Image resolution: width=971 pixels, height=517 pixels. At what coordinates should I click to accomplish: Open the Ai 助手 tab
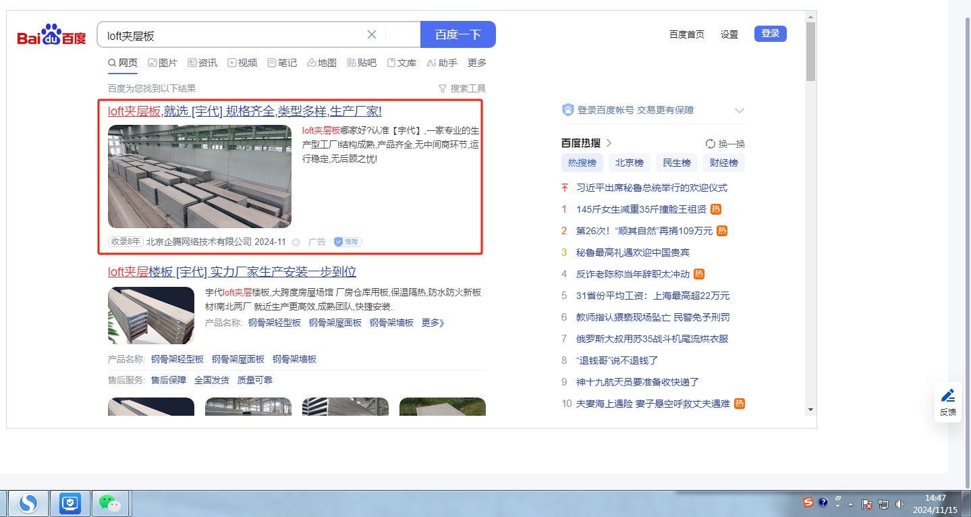(442, 63)
